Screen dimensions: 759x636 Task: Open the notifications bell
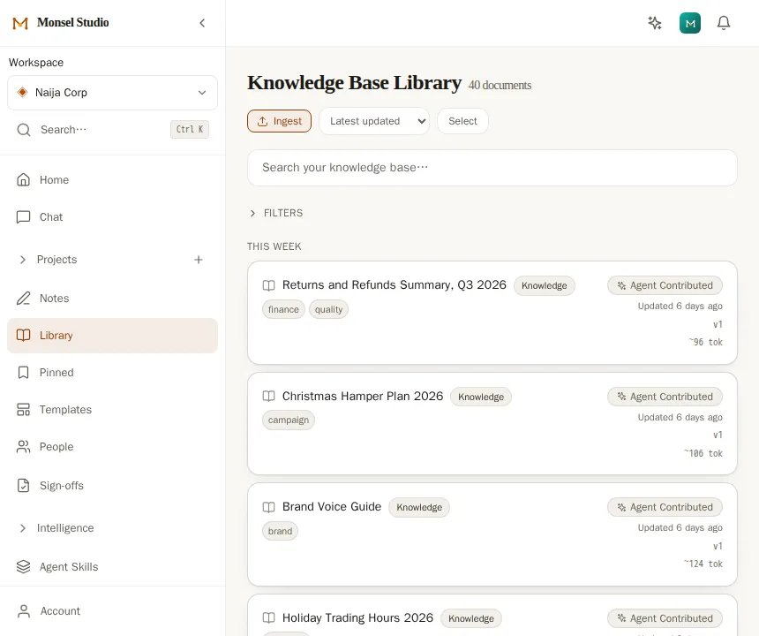pyautogui.click(x=723, y=23)
